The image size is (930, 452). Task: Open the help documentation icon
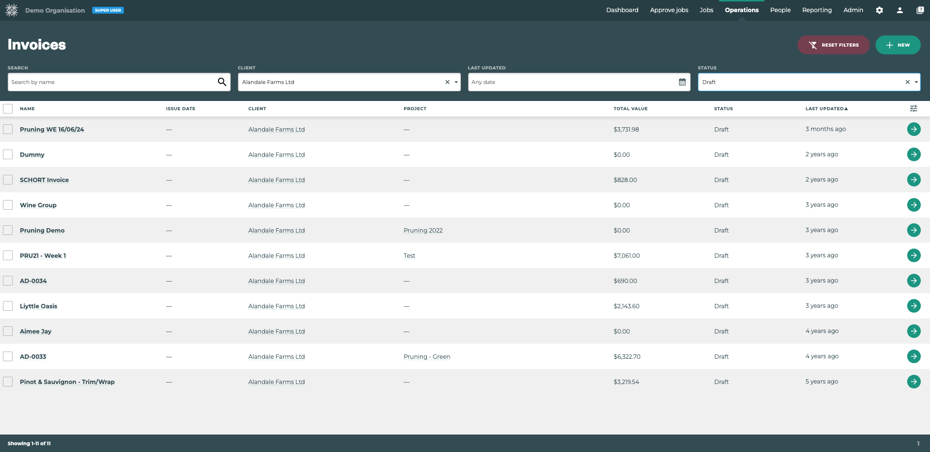pyautogui.click(x=920, y=10)
